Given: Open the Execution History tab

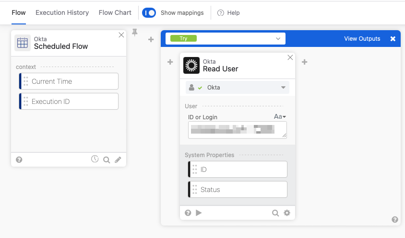Looking at the screenshot, I should coord(62,12).
